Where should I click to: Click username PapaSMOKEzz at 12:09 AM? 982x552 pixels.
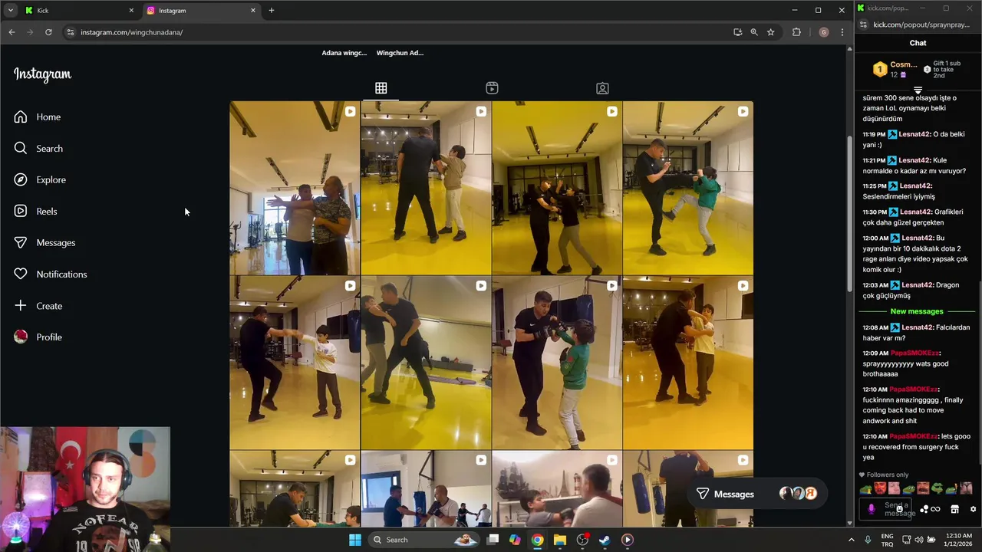(914, 353)
